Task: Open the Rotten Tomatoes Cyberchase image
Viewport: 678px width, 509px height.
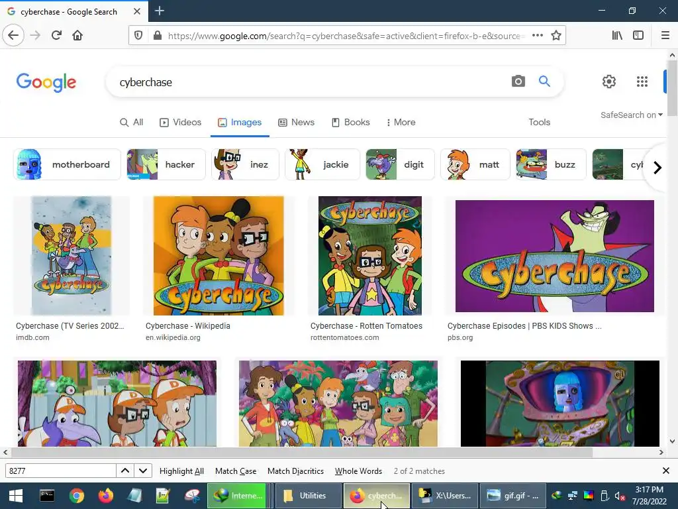Action: 370,256
